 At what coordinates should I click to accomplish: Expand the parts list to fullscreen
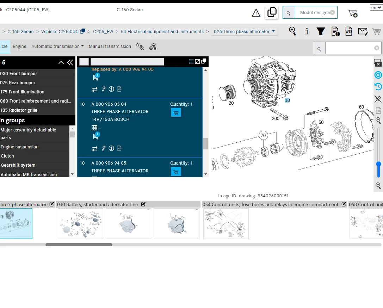197,62
